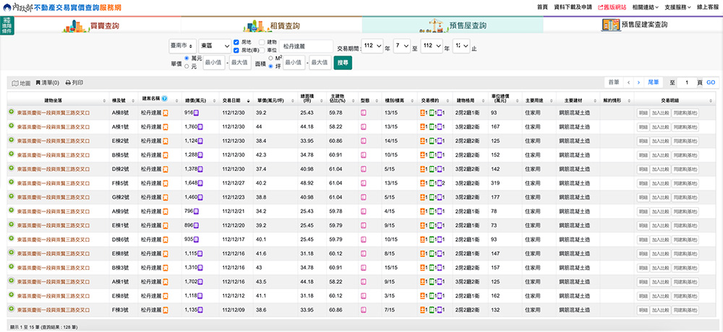Enable the 建物 checkbox

(x=262, y=43)
